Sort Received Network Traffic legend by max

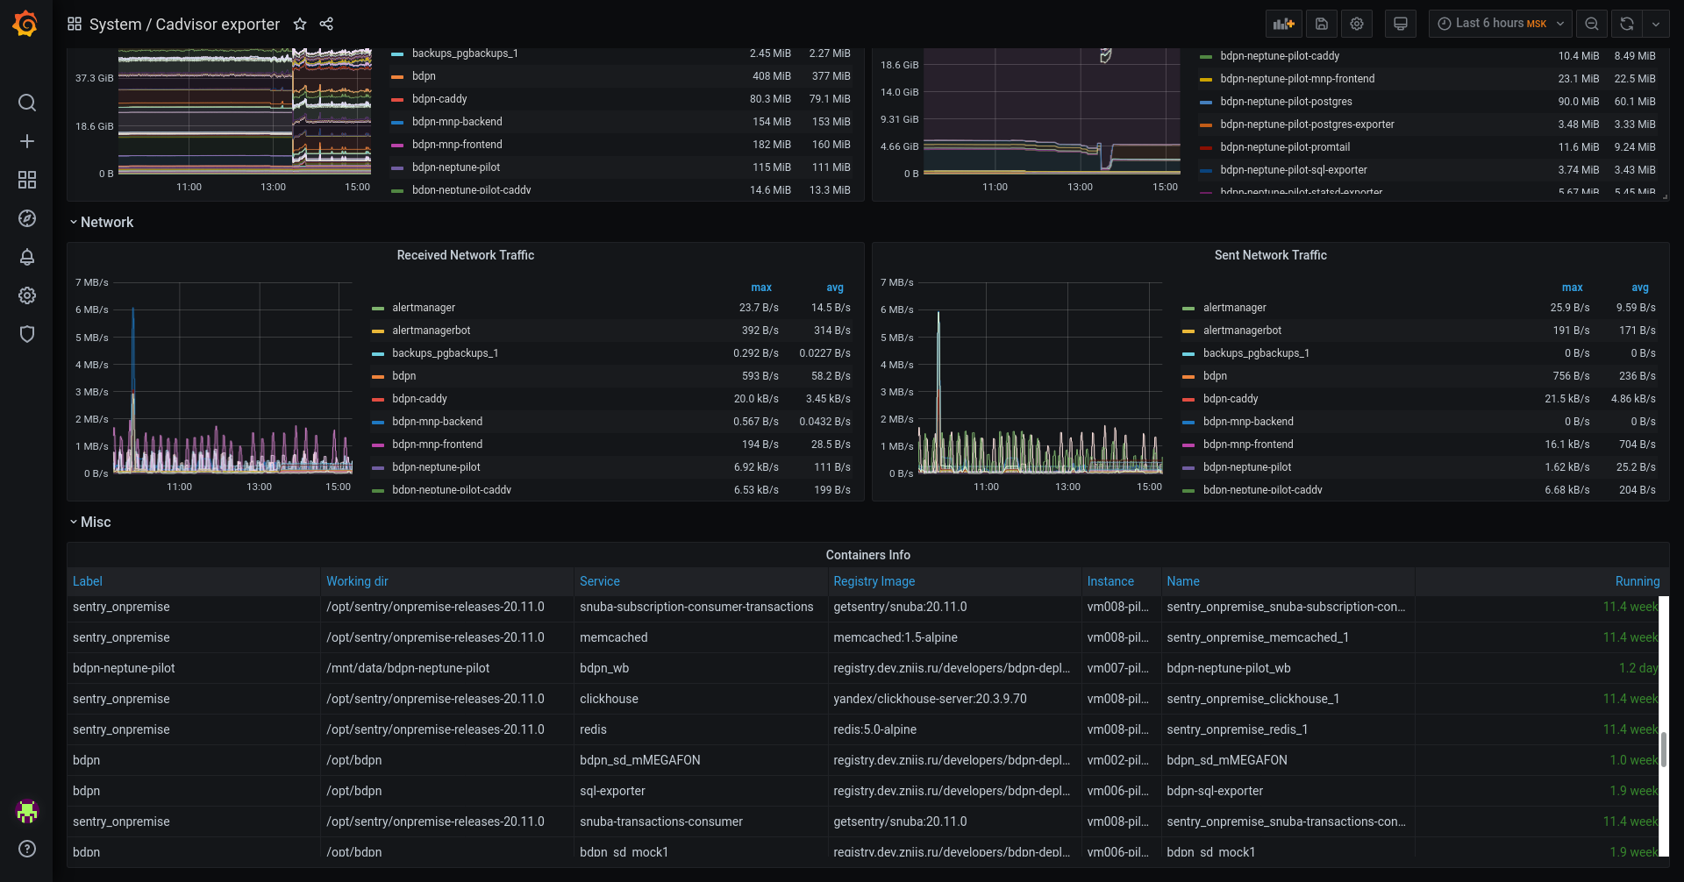pyautogui.click(x=761, y=288)
